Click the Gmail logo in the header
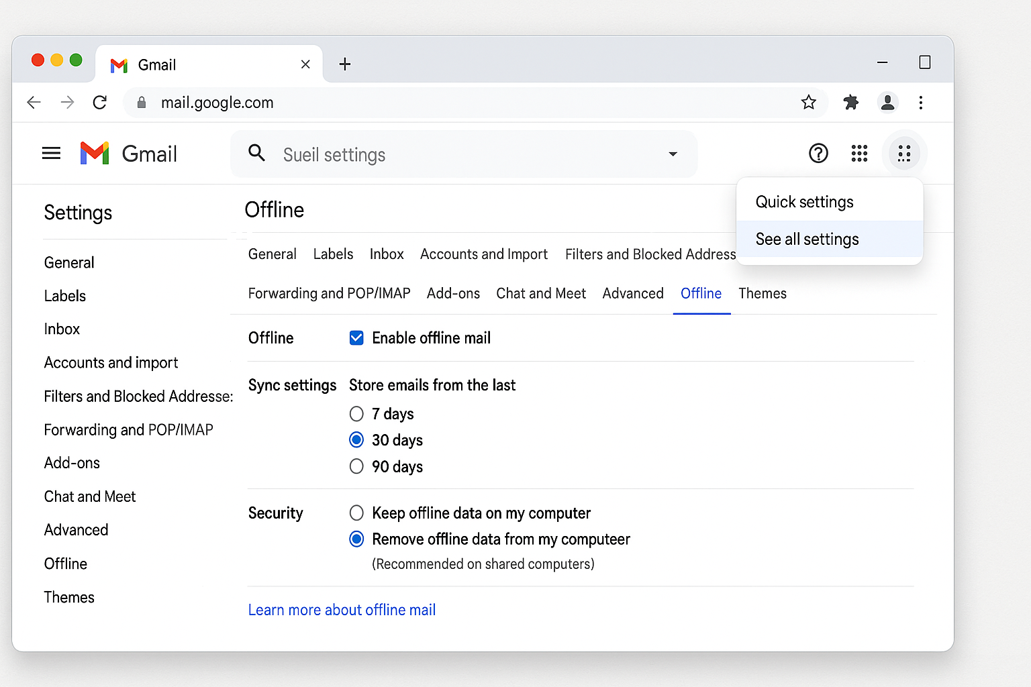1031x687 pixels. click(95, 154)
